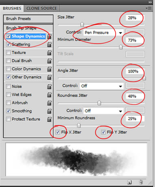Toggle the lock icon beside Dual Brush
Viewport: 155px width, 187px height.
(x=49, y=61)
